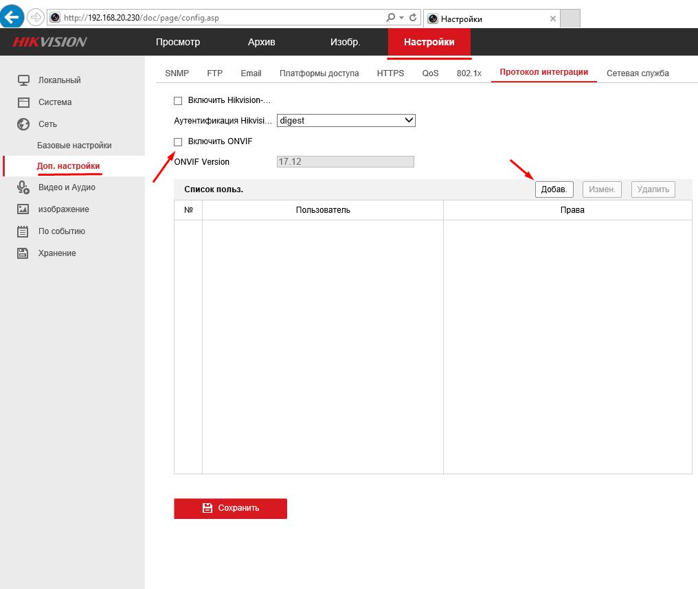Switch to the Архив top menu
Image resolution: width=698 pixels, height=589 pixels.
pos(261,43)
